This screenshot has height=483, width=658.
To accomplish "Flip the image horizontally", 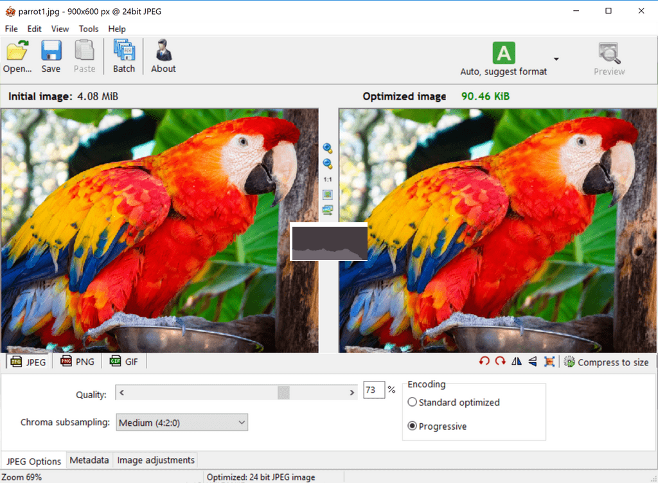I will (517, 362).
